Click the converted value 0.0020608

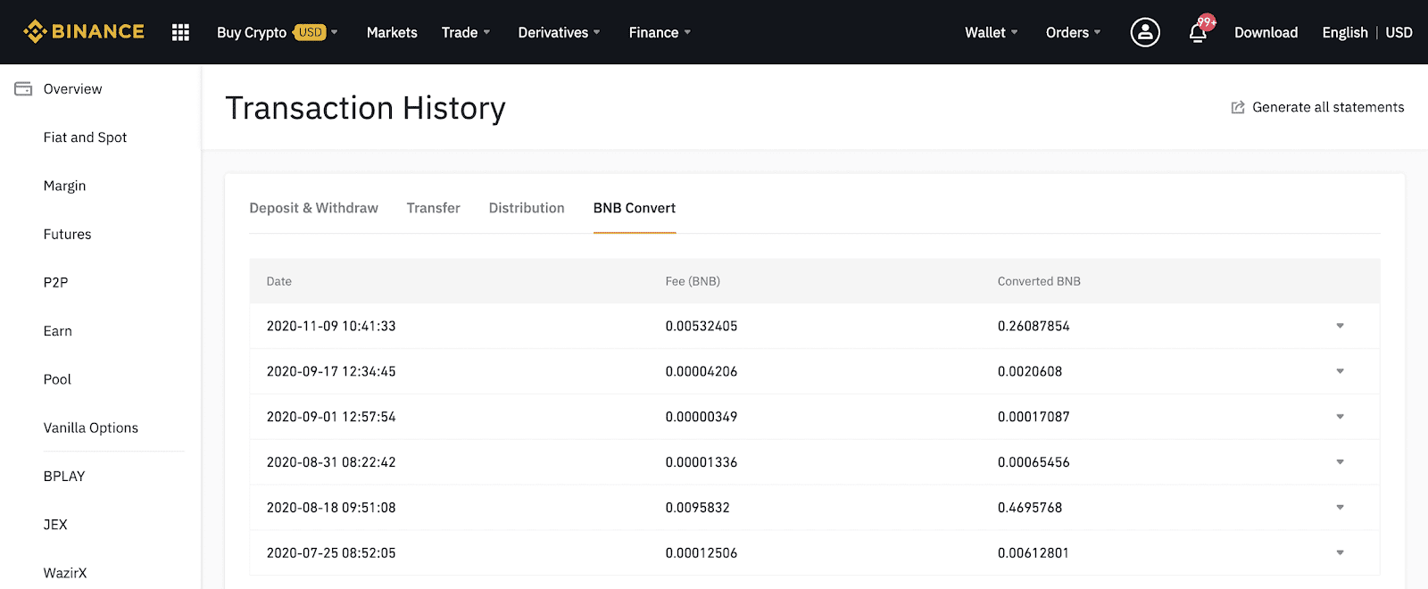click(x=1030, y=371)
